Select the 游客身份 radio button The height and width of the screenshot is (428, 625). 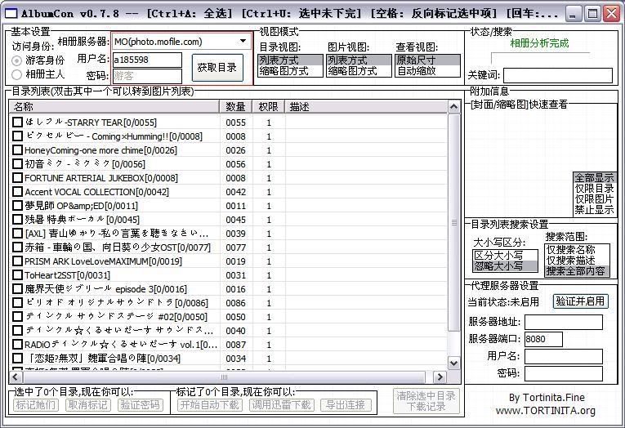pyautogui.click(x=16, y=60)
